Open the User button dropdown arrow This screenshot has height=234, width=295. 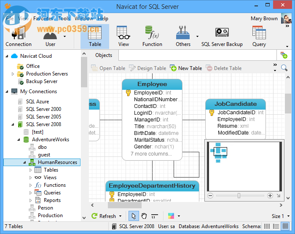tap(64, 37)
